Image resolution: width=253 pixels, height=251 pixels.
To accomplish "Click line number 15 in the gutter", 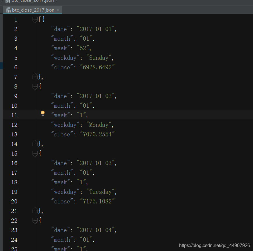I will (x=14, y=154).
